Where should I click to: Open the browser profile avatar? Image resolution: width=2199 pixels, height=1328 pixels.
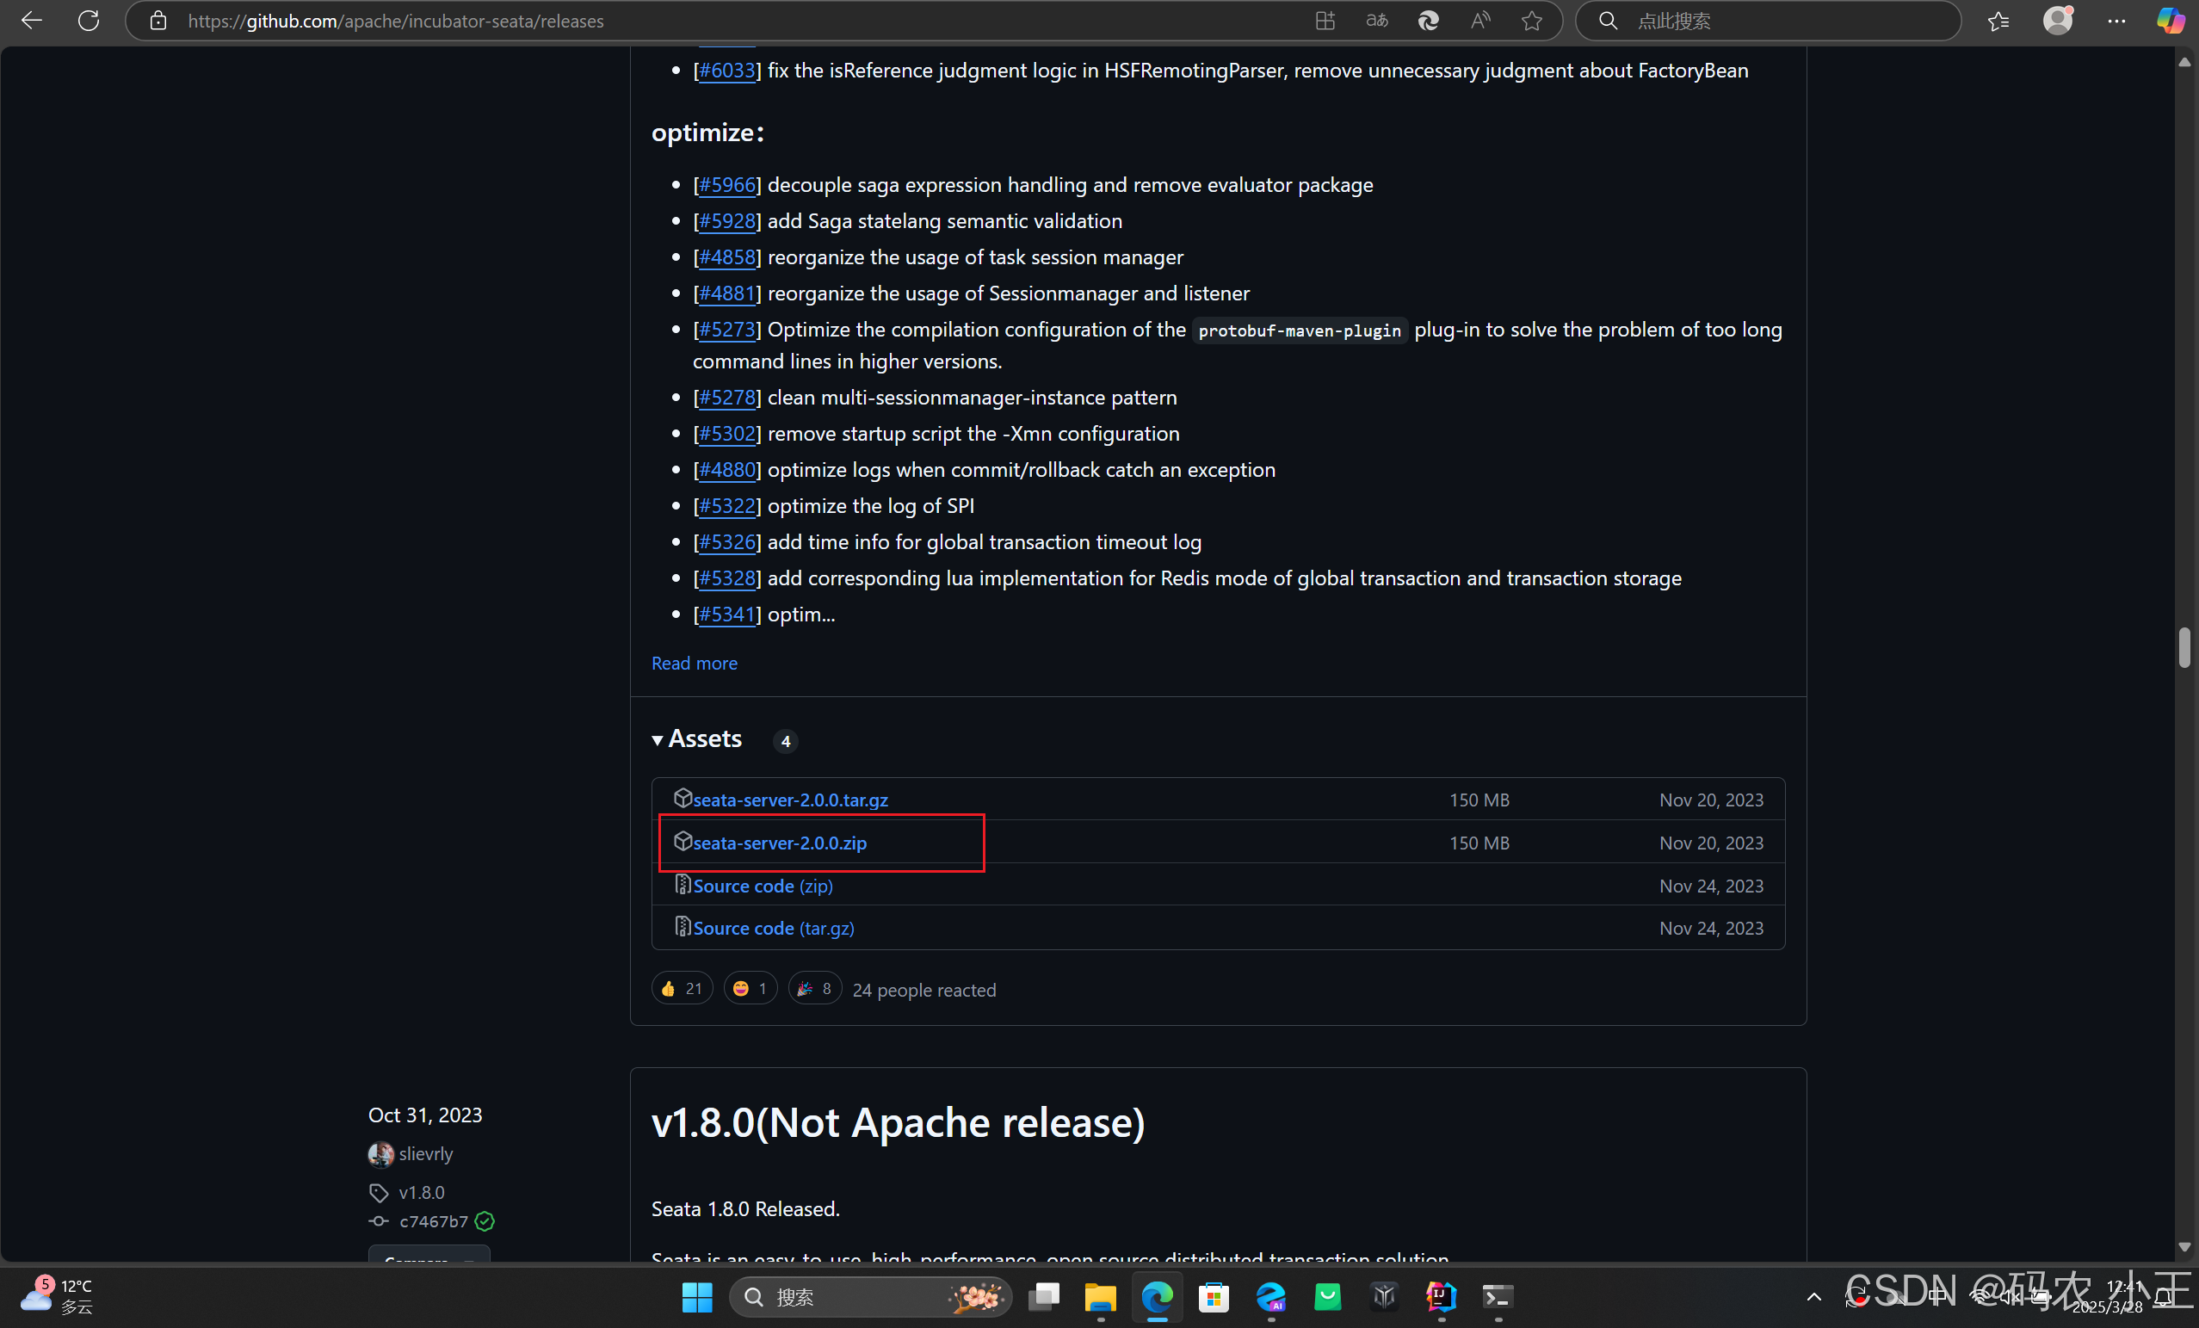click(x=2058, y=21)
